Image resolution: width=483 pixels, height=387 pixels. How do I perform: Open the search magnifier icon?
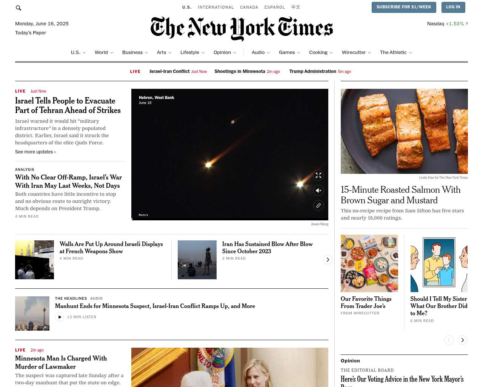pyautogui.click(x=18, y=8)
